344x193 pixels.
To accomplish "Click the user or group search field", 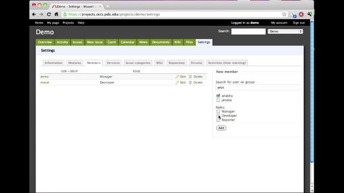I will (x=258, y=87).
